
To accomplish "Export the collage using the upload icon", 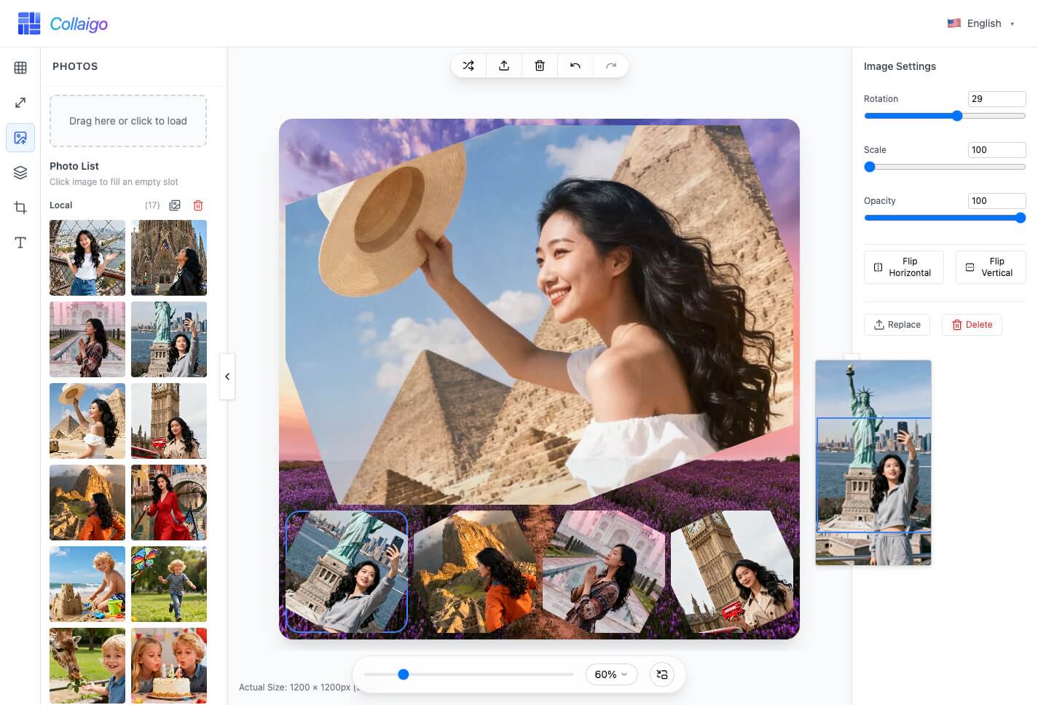I will click(x=504, y=65).
